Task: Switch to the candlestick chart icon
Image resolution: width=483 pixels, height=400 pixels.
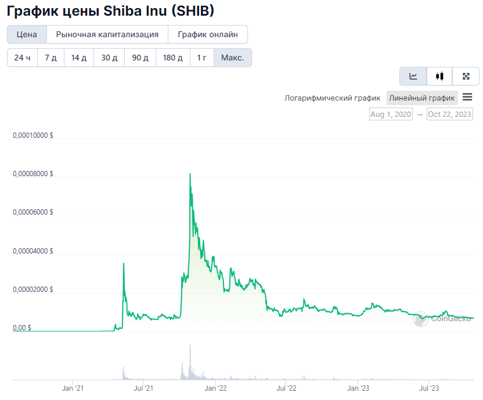Action: tap(439, 76)
